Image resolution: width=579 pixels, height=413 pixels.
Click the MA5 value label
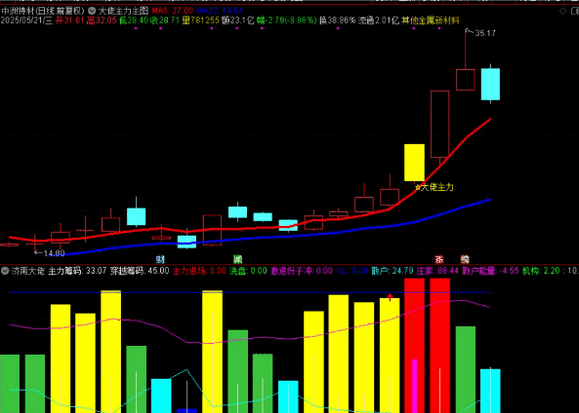coord(173,11)
